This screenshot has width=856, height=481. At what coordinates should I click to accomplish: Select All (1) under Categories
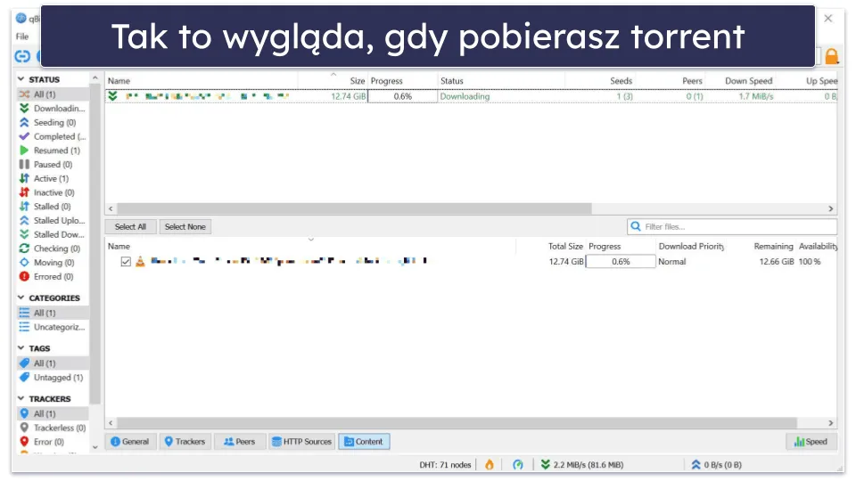(x=53, y=313)
